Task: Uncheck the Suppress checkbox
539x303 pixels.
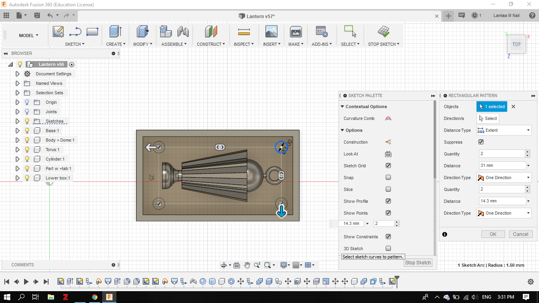Action: (481, 142)
